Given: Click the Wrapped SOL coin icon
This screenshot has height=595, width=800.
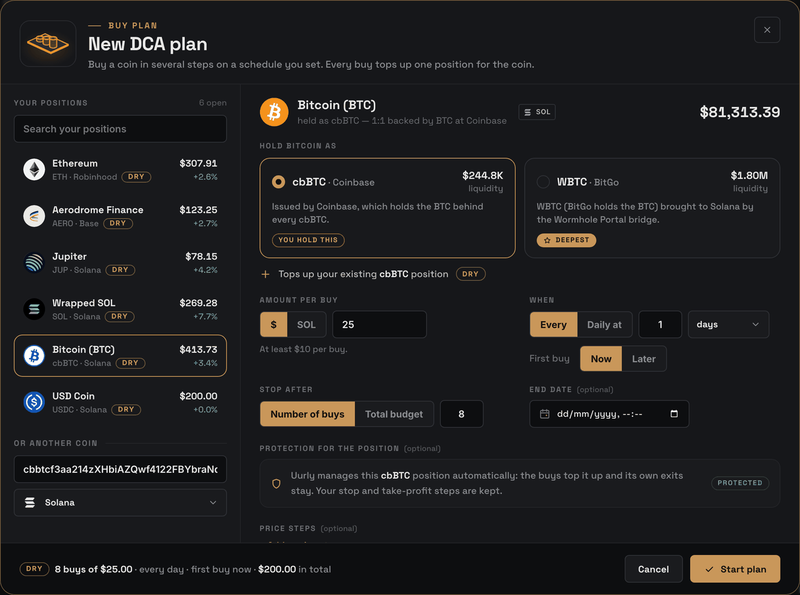Looking at the screenshot, I should (x=34, y=310).
